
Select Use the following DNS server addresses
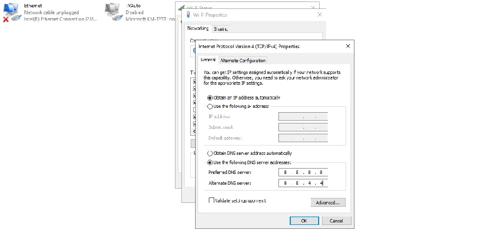[x=210, y=163]
